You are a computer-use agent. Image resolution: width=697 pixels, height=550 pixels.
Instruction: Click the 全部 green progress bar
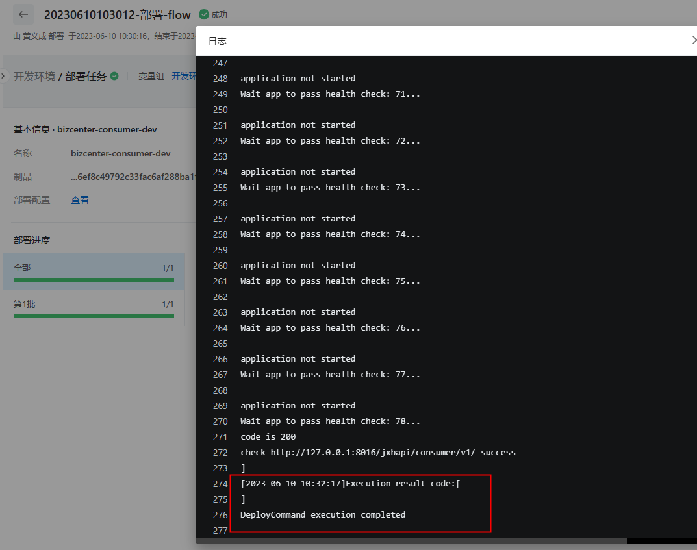pyautogui.click(x=94, y=280)
